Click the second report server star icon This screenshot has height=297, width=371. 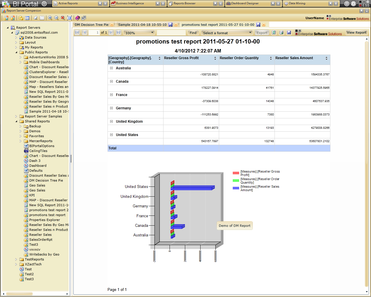point(12,18)
